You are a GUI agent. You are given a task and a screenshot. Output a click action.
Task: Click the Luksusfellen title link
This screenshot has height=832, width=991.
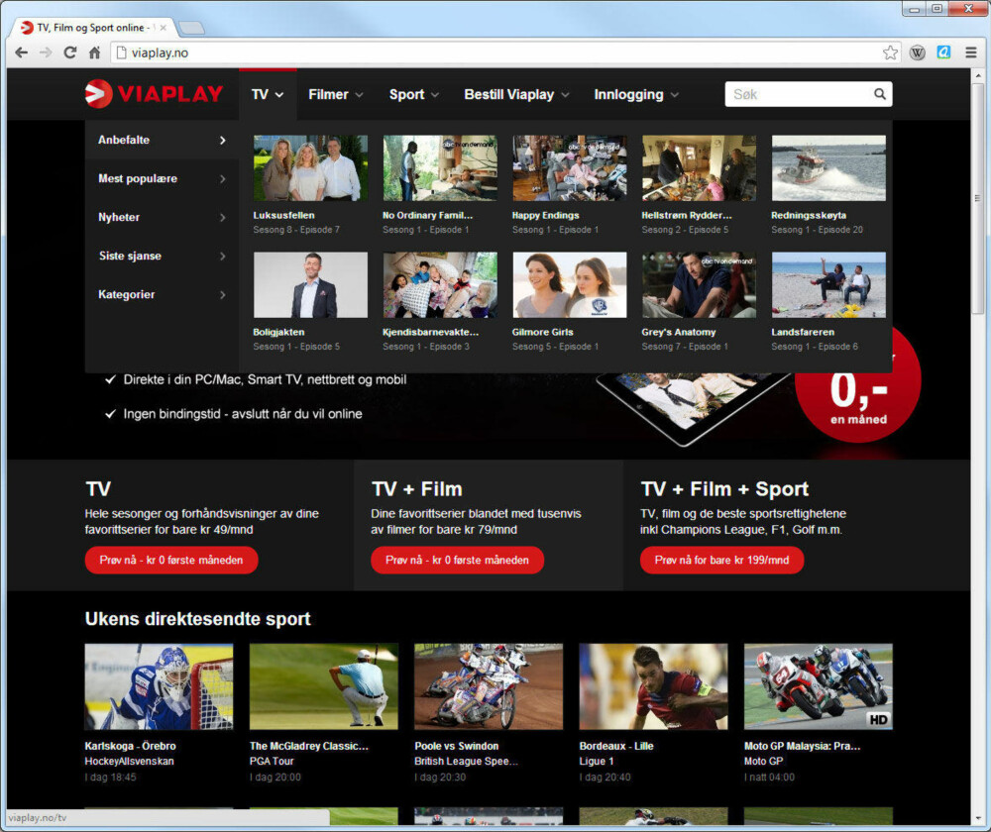click(283, 215)
